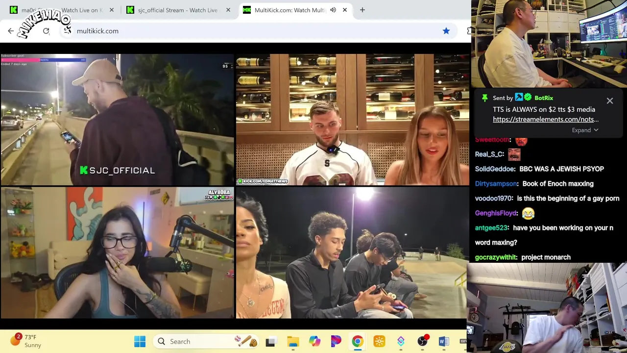Click the kick.com/edmatthews overlay label
The width and height of the screenshot is (627, 353).
pos(263,181)
